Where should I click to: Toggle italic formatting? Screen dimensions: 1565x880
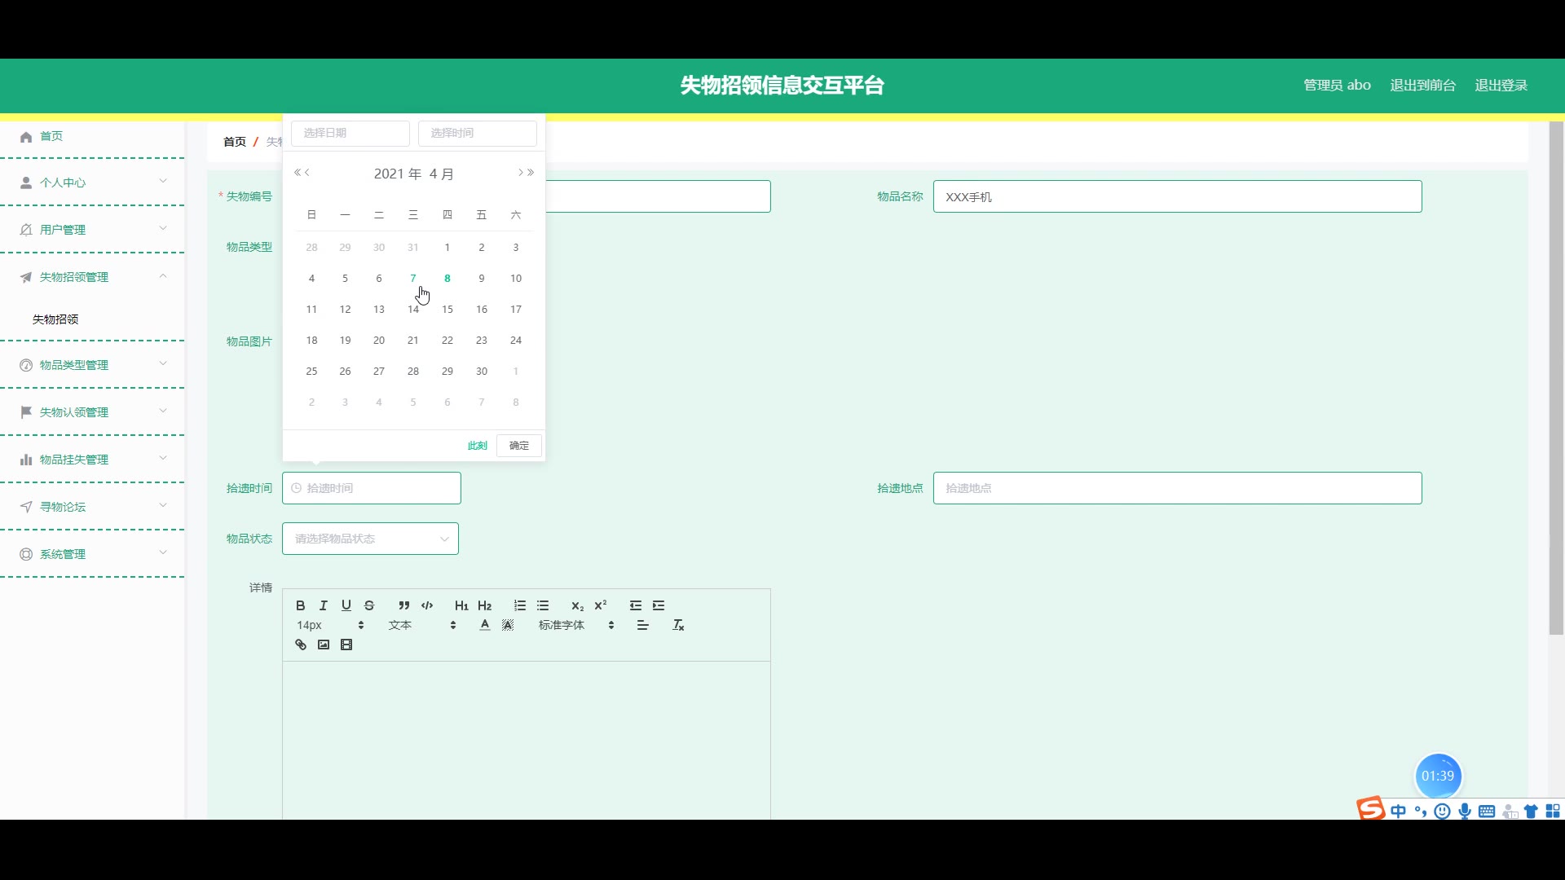tap(324, 605)
